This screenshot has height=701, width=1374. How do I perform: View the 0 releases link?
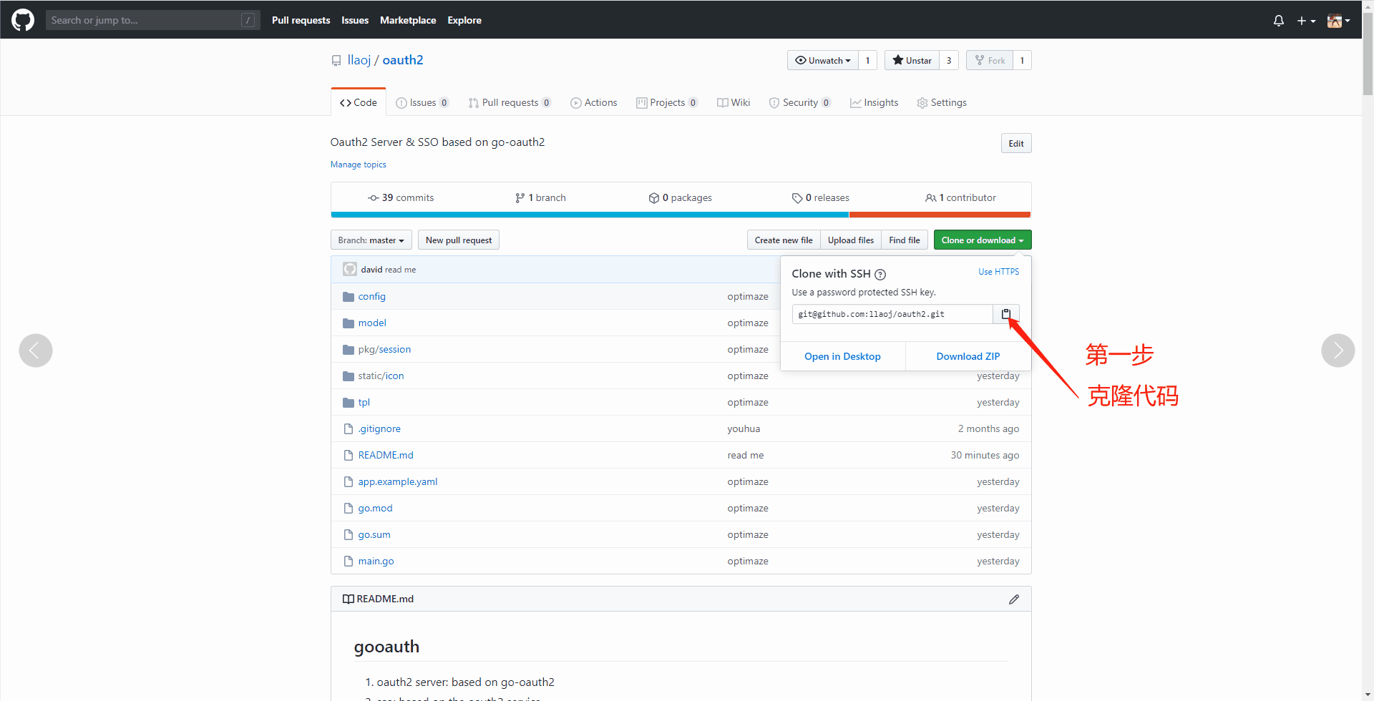click(x=821, y=198)
